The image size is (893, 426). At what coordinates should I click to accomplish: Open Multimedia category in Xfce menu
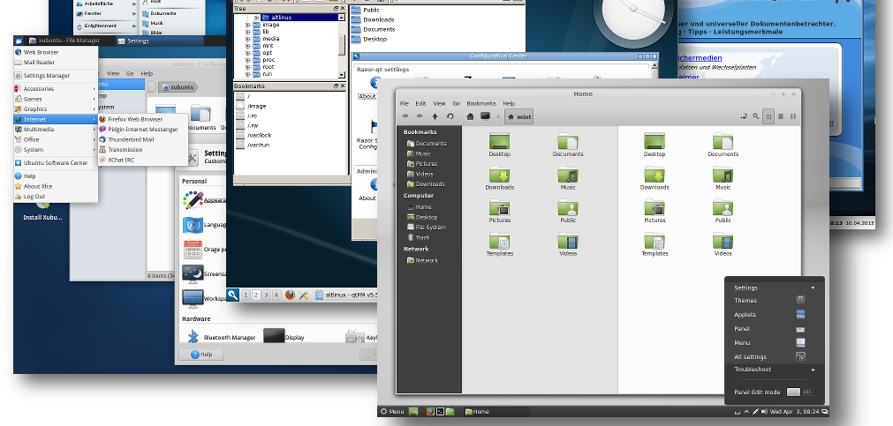point(56,129)
